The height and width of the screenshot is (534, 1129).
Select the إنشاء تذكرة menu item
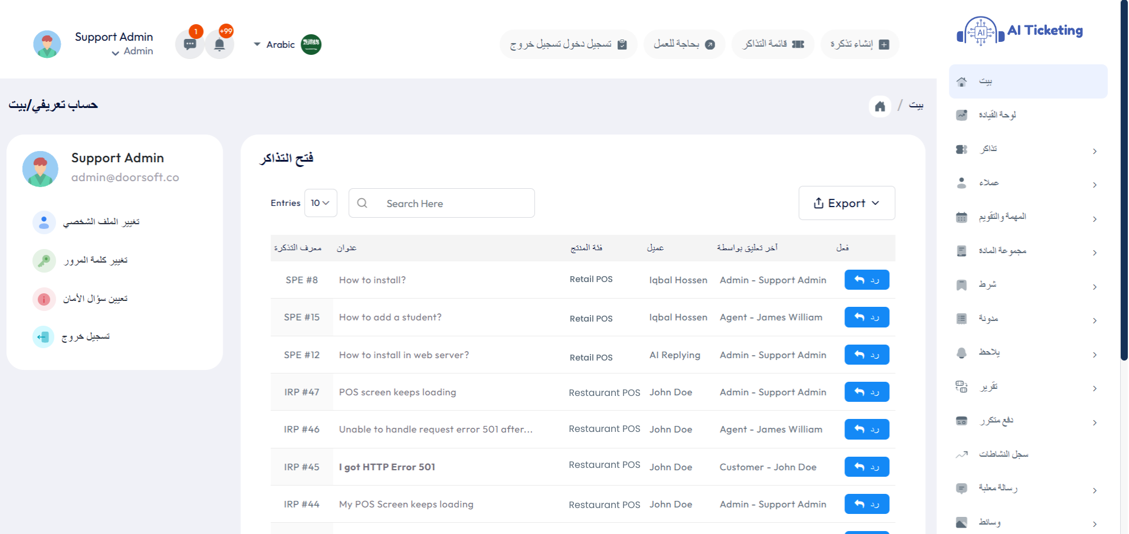860,44
